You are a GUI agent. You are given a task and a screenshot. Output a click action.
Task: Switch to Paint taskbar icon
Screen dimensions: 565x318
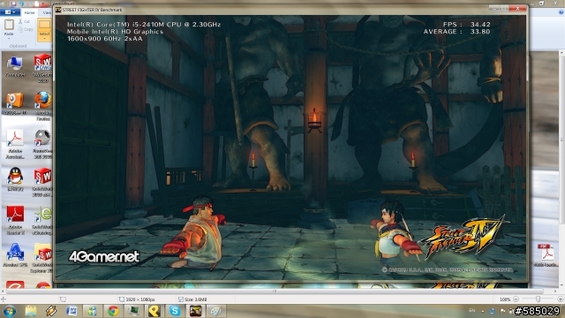216,311
